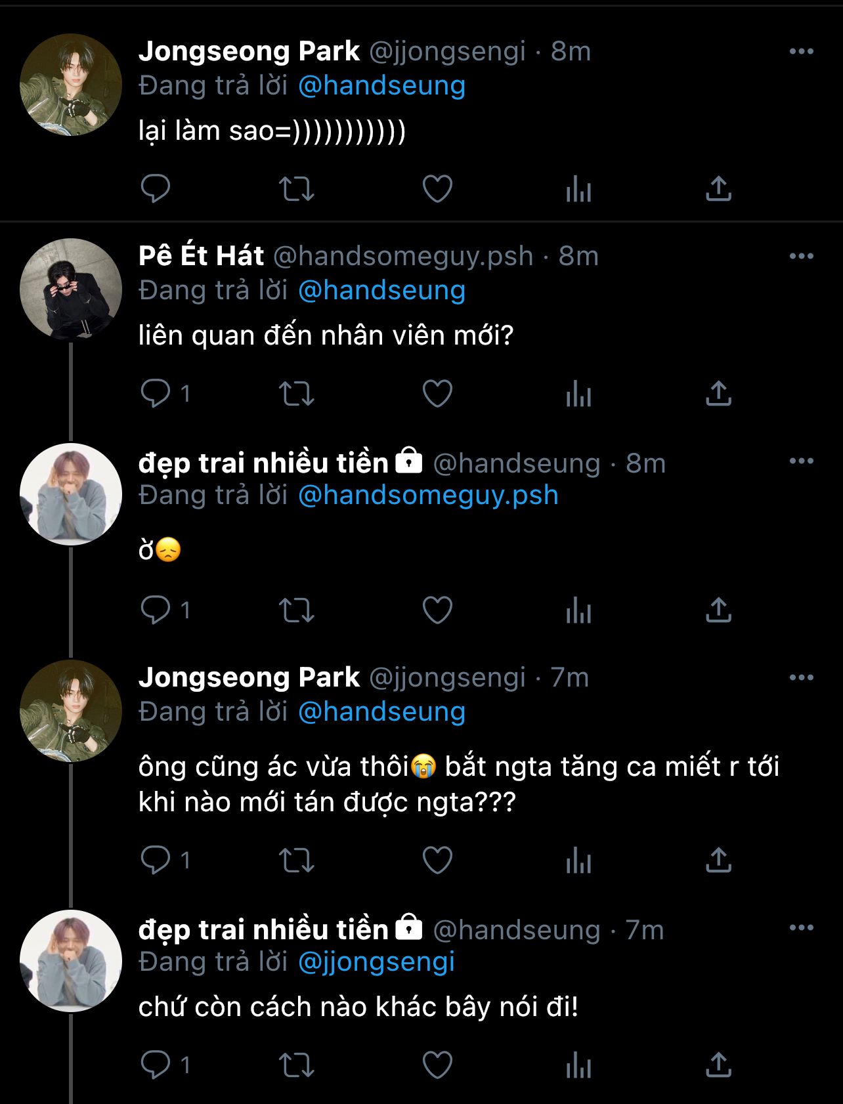The height and width of the screenshot is (1104, 843).
Task: Like the "lại làm sao" tweet
Action: [x=437, y=189]
